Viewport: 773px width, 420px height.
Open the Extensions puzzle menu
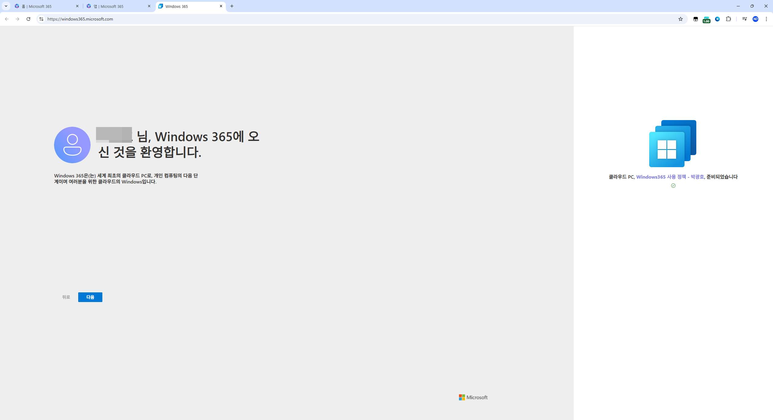(728, 19)
